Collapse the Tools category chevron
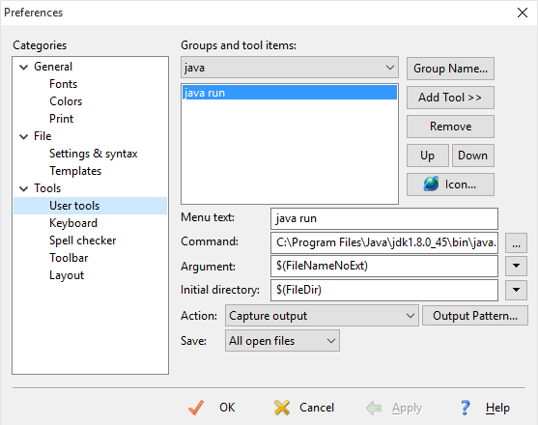Viewport: 538px width, 425px height. pyautogui.click(x=24, y=188)
